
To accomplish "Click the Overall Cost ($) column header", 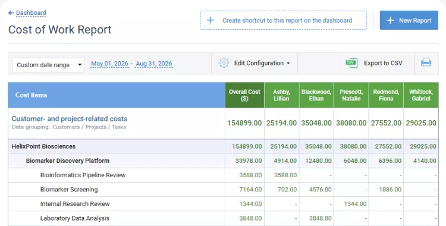I will [x=244, y=95].
